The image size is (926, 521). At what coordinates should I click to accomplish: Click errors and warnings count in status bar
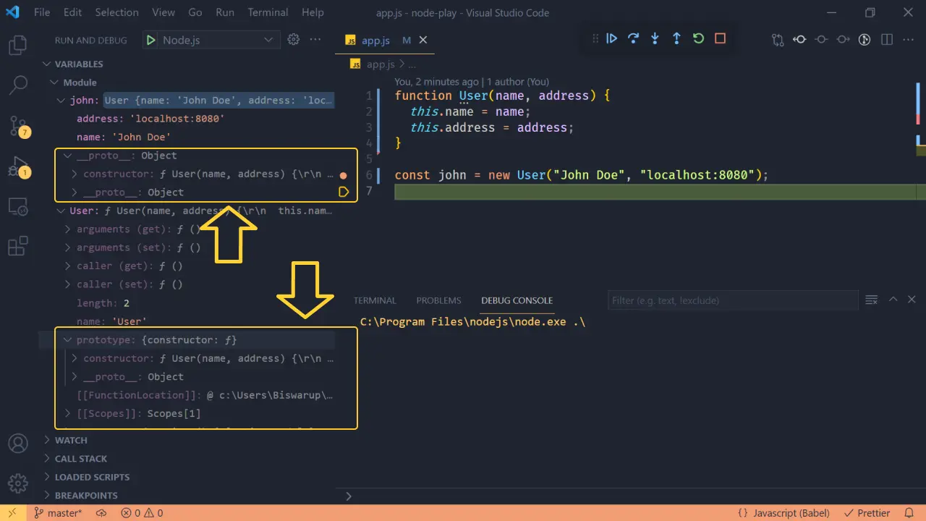(x=142, y=513)
